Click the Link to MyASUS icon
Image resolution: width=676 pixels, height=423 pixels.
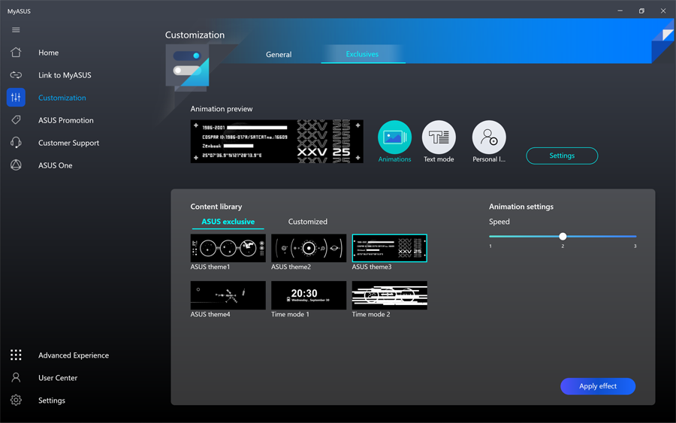coord(16,75)
